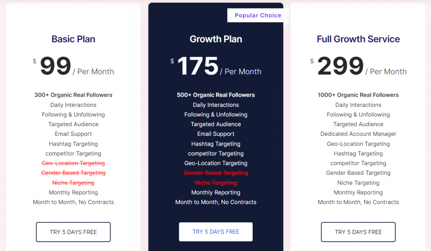Click the Growth Plan heading
The width and height of the screenshot is (431, 251).
coord(216,39)
